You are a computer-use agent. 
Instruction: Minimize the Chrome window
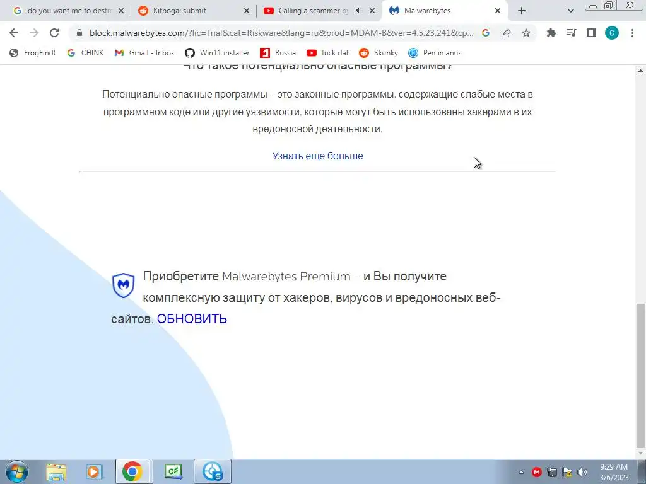(593, 5)
